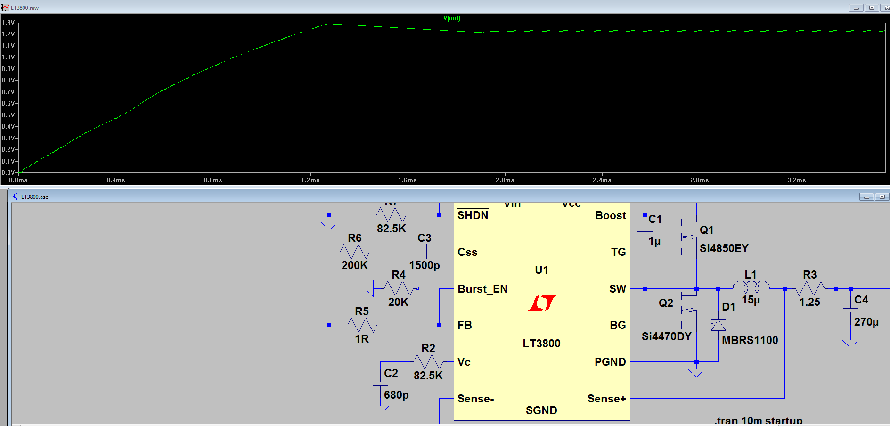This screenshot has width=890, height=426.
Task: Click the 270µ value of C4
Action: click(866, 322)
